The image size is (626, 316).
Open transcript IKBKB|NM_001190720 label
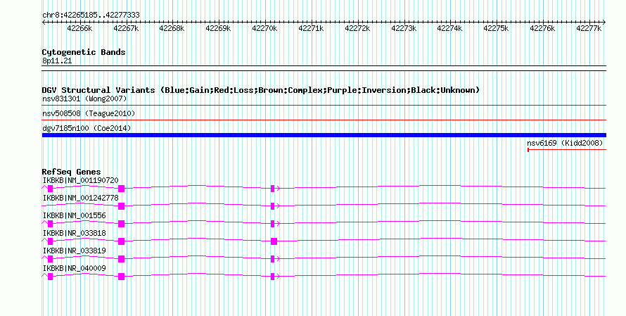81,181
